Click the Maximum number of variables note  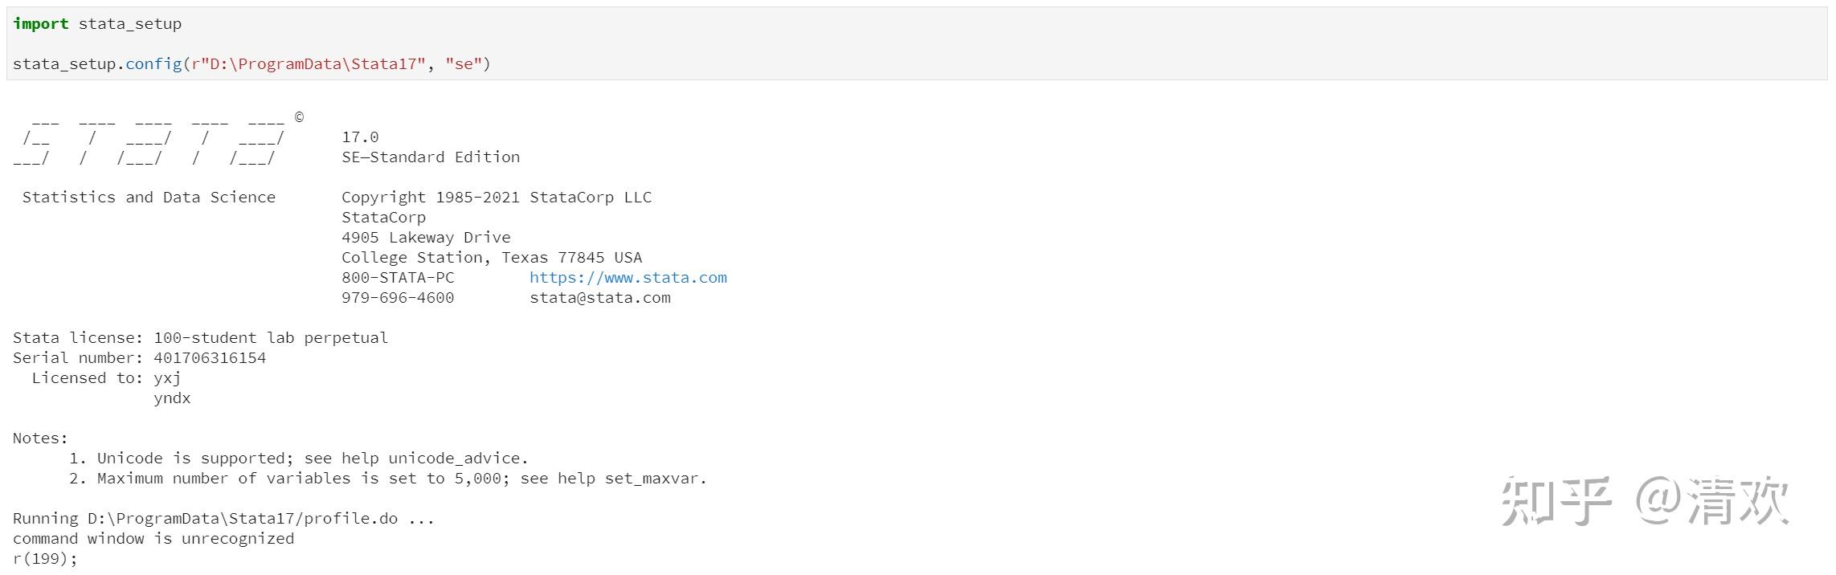tap(401, 479)
